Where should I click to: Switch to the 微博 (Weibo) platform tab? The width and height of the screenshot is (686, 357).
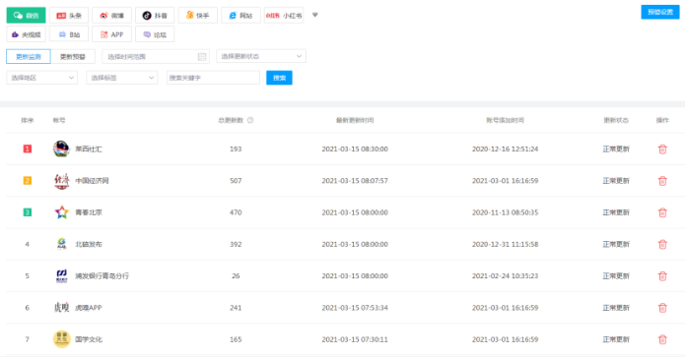112,16
